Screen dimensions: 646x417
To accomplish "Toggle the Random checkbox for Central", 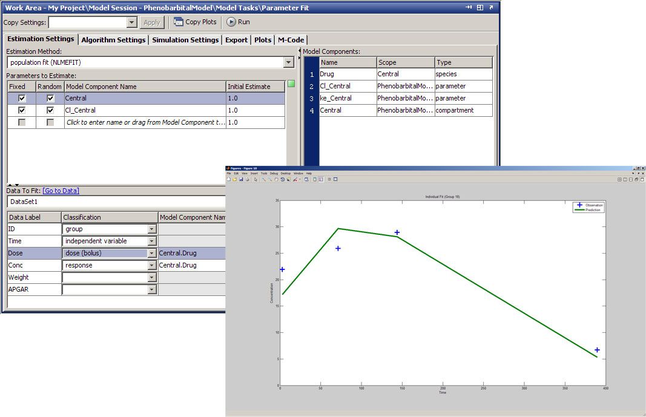I will [50, 99].
